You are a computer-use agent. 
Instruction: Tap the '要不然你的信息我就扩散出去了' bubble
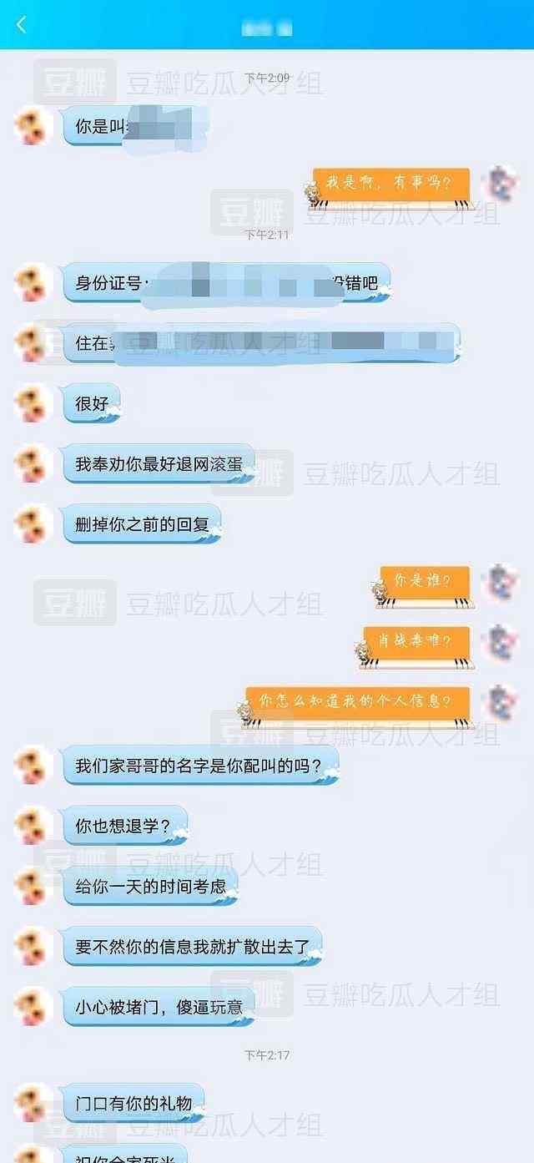[193, 947]
